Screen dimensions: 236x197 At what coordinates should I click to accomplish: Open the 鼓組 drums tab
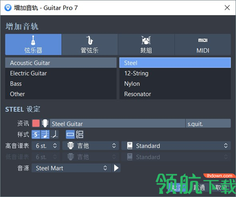(146, 44)
